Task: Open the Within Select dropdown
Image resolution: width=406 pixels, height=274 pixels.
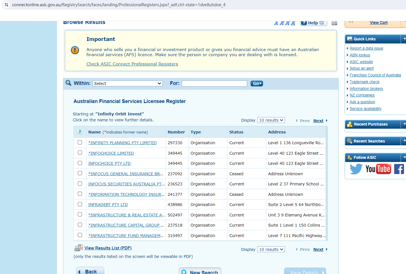Action: point(128,84)
